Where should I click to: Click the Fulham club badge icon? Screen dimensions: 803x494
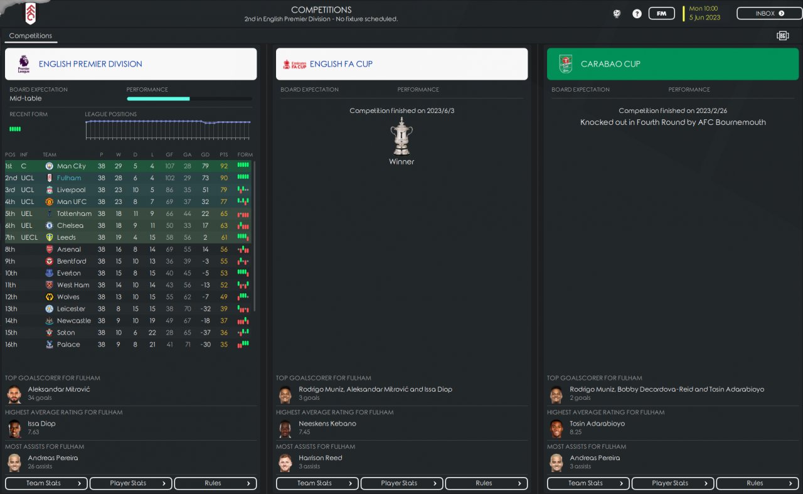coord(31,13)
